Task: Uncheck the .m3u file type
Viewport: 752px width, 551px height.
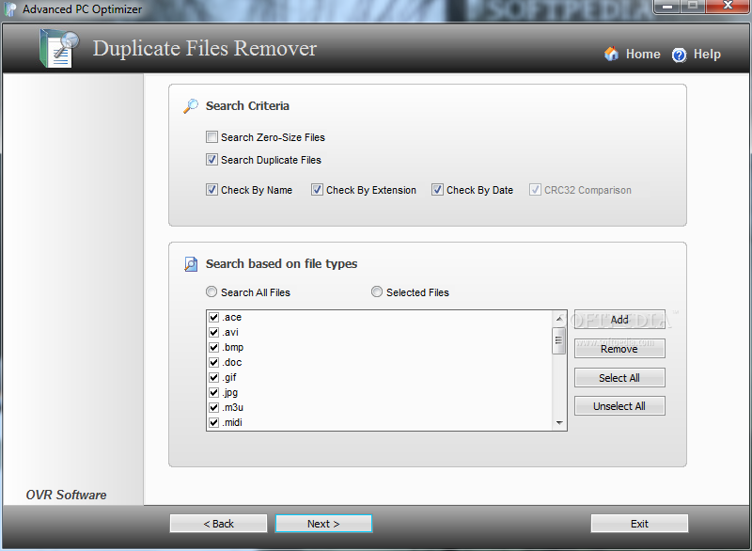Action: click(x=214, y=408)
